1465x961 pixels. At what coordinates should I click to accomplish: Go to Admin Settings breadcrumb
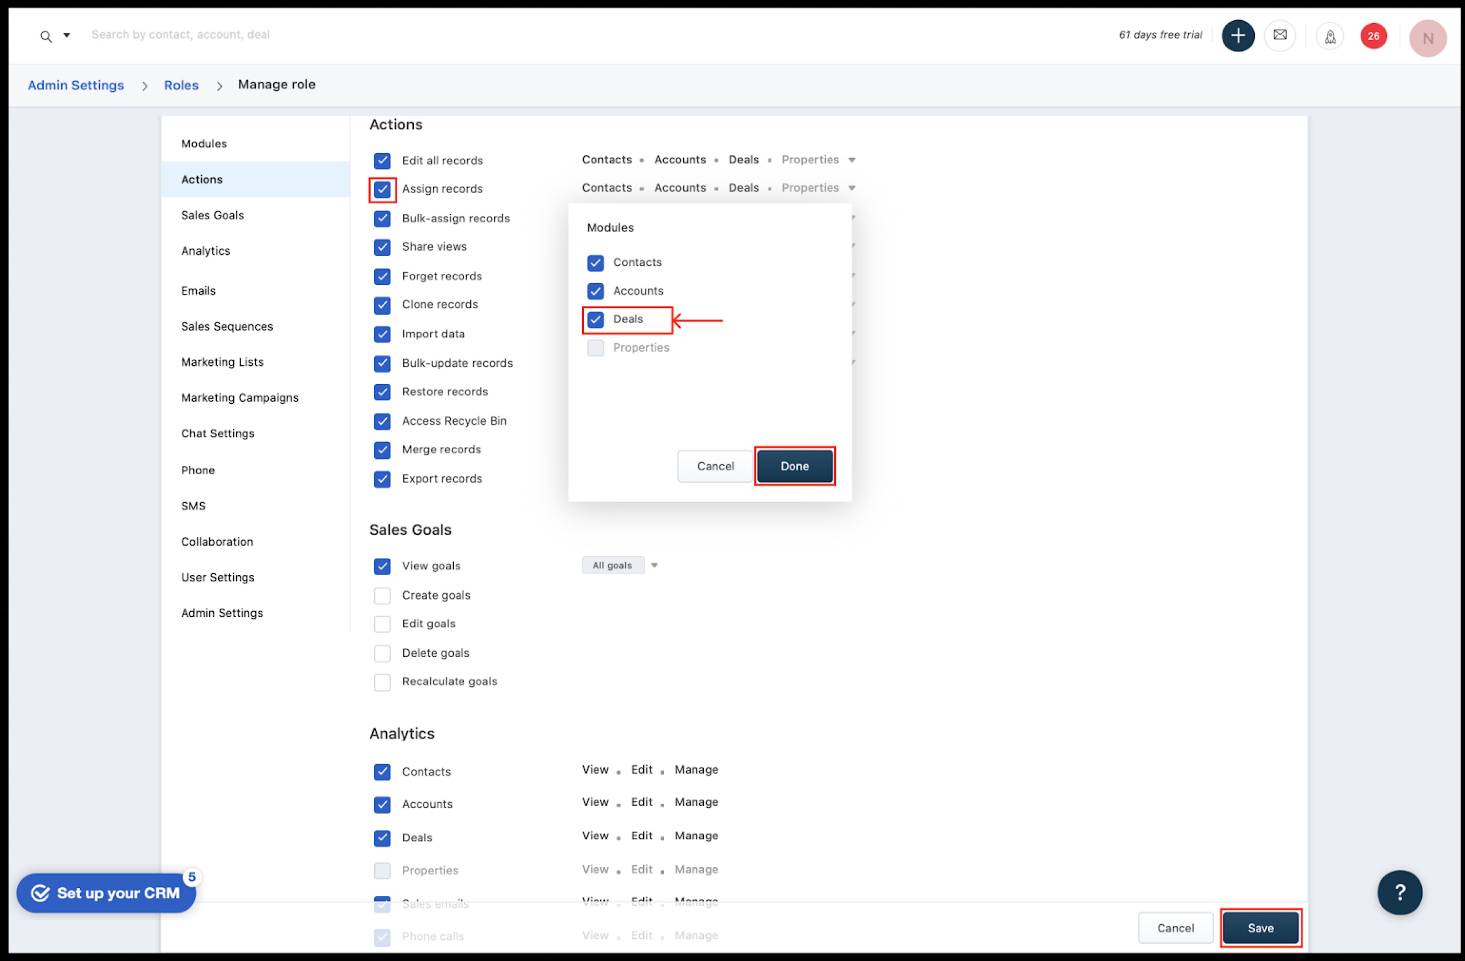(76, 85)
